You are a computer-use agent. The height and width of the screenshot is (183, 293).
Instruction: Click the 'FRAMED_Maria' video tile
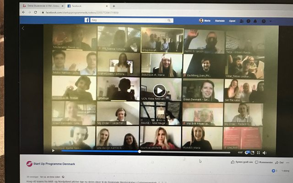[202, 138]
